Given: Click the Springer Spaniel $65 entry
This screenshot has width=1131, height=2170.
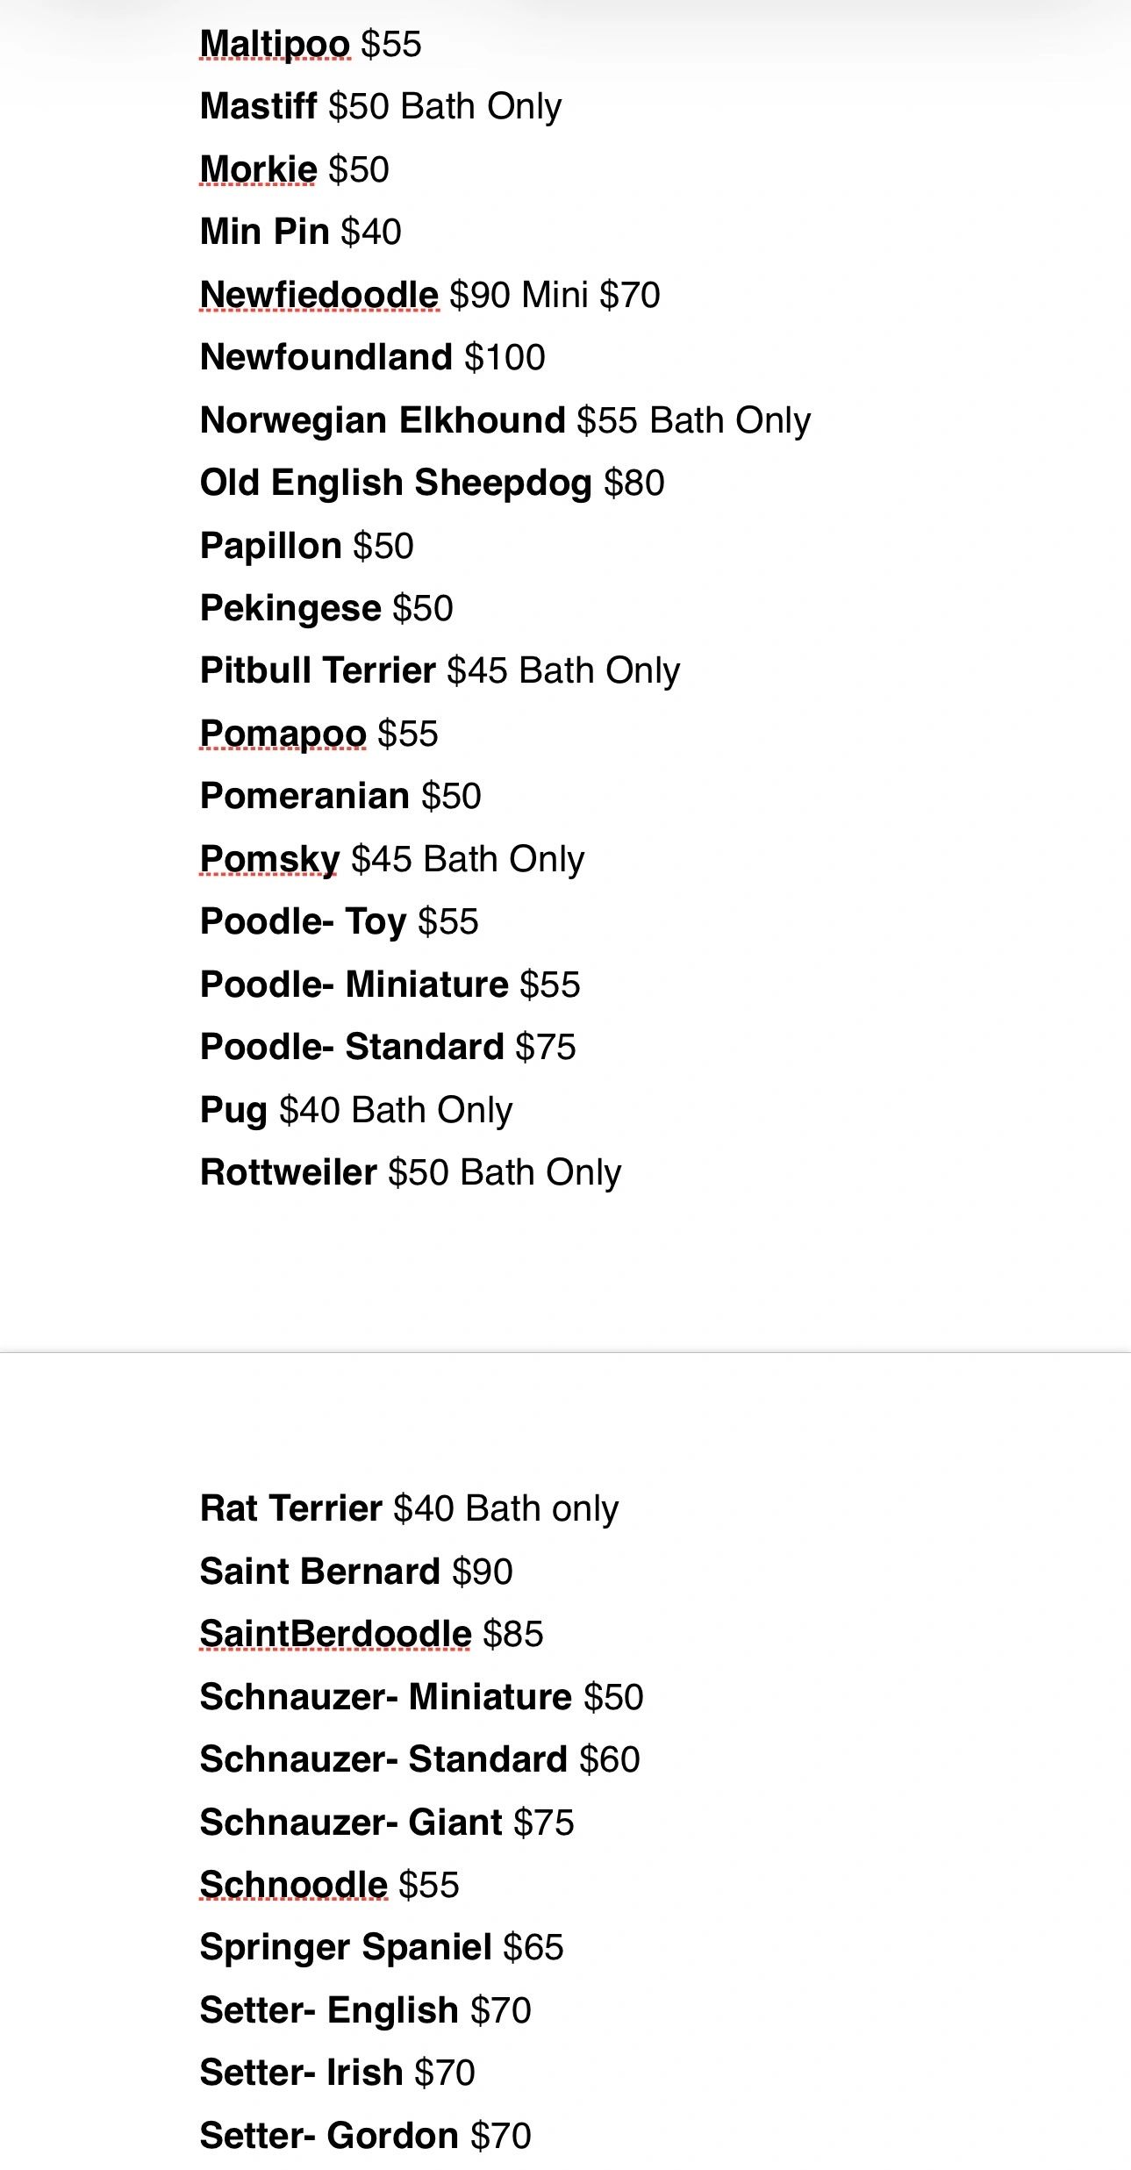Looking at the screenshot, I should pos(382,1947).
